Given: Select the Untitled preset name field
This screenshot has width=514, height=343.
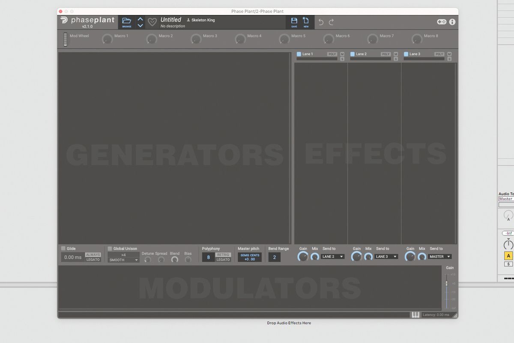Looking at the screenshot, I should [x=170, y=19].
